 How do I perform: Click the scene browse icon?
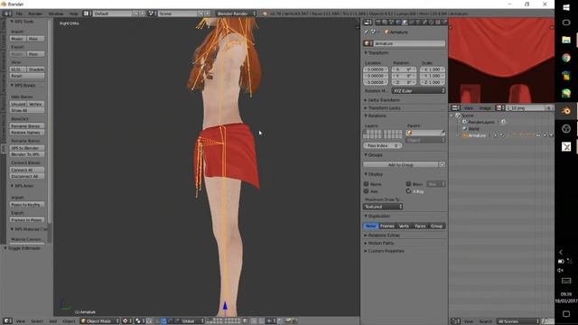point(152,14)
